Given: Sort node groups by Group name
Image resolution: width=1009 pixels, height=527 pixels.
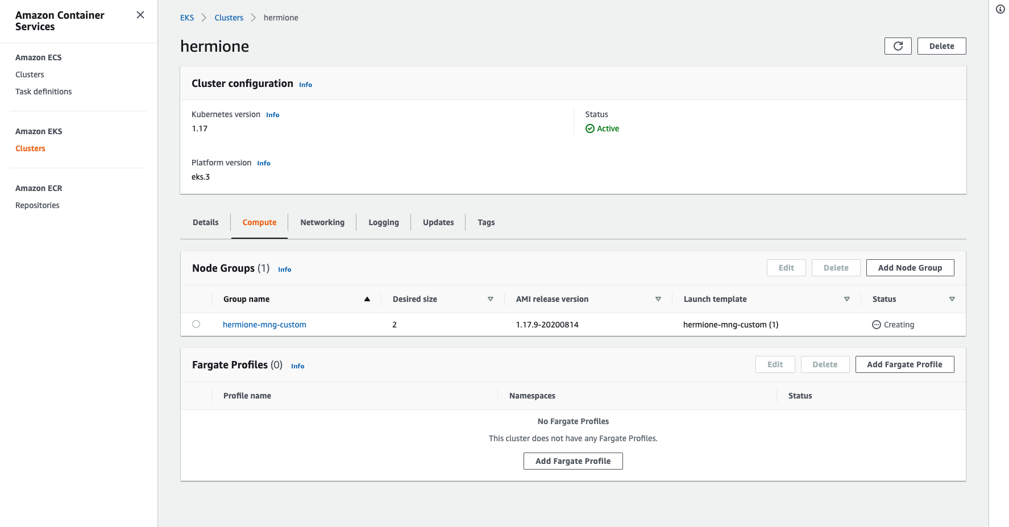Looking at the screenshot, I should click(x=367, y=299).
